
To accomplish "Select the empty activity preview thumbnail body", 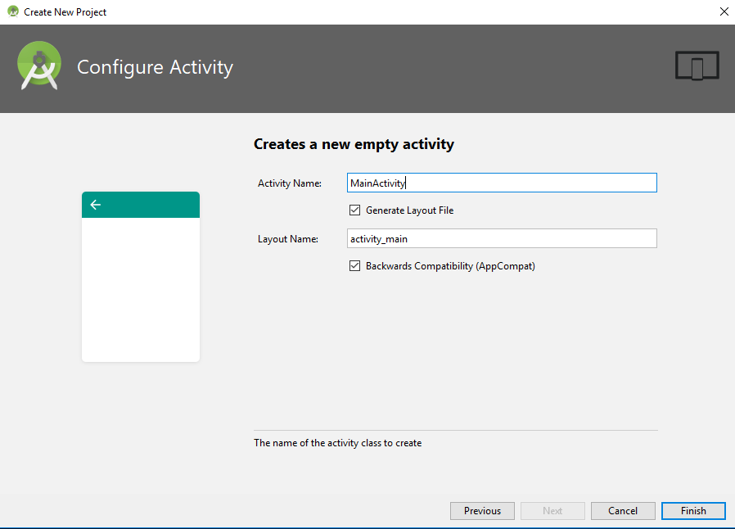I will (141, 288).
